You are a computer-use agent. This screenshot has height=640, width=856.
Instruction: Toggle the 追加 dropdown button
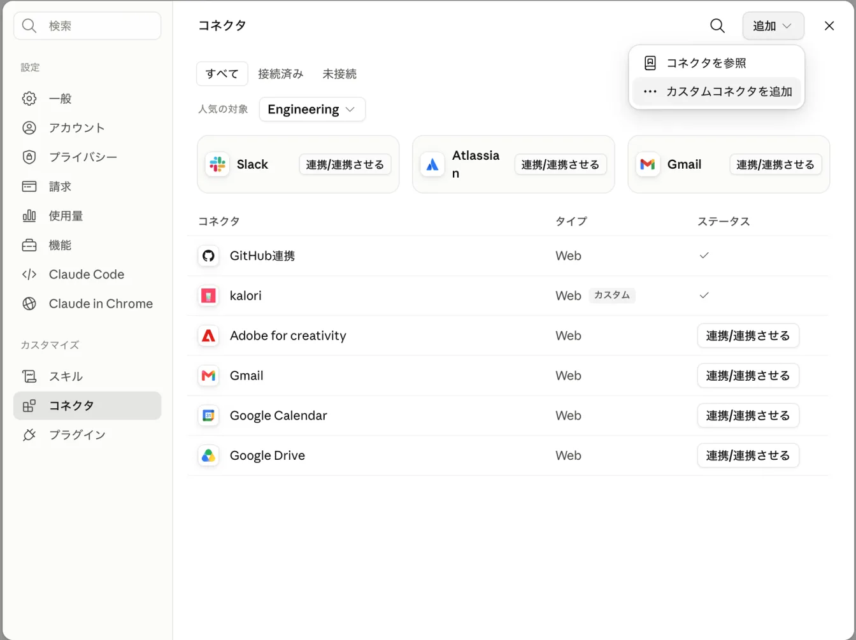tap(773, 26)
